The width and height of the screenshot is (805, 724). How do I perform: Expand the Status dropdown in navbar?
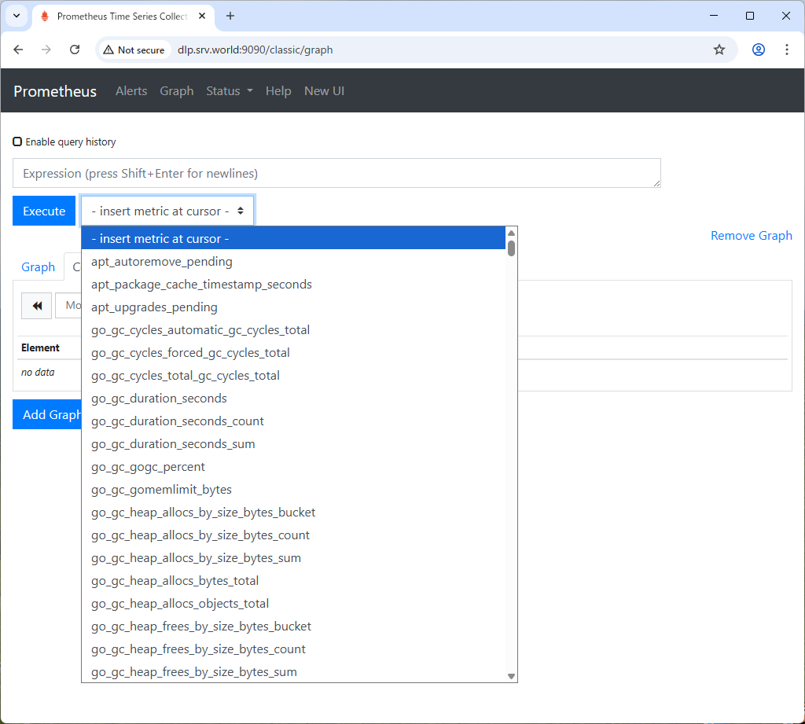pos(229,91)
